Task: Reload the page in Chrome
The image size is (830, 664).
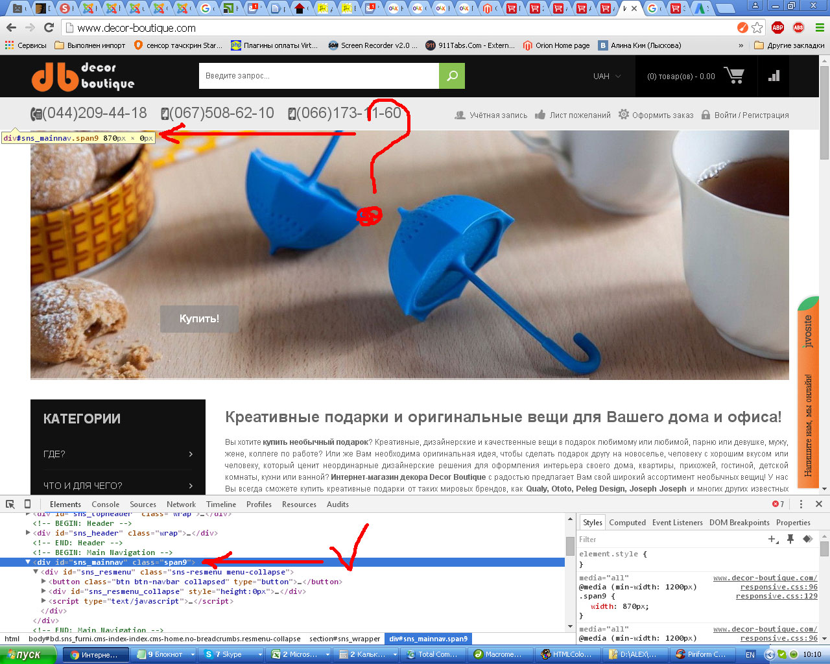Action: [49, 28]
